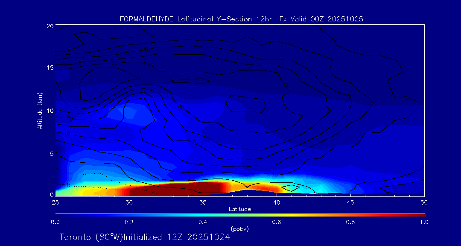
Task: Select the 0.4 colorbar tick label
Action: point(203,222)
